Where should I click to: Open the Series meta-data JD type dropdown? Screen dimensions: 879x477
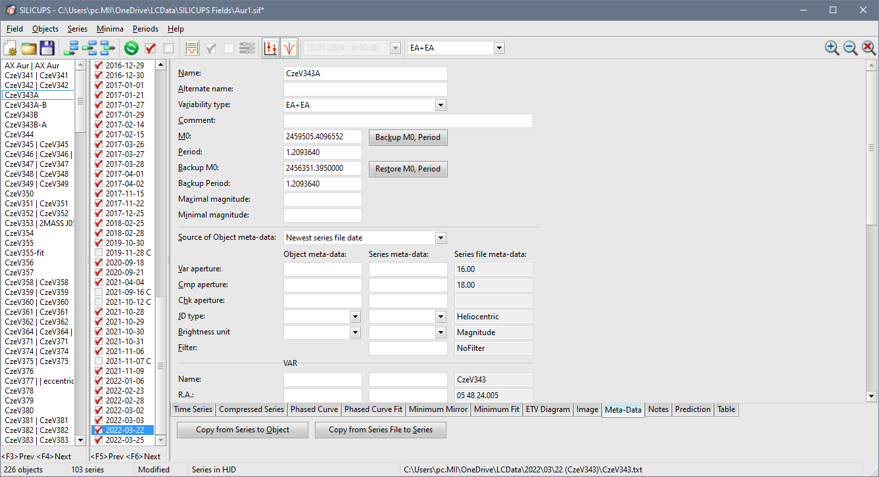pyautogui.click(x=440, y=317)
